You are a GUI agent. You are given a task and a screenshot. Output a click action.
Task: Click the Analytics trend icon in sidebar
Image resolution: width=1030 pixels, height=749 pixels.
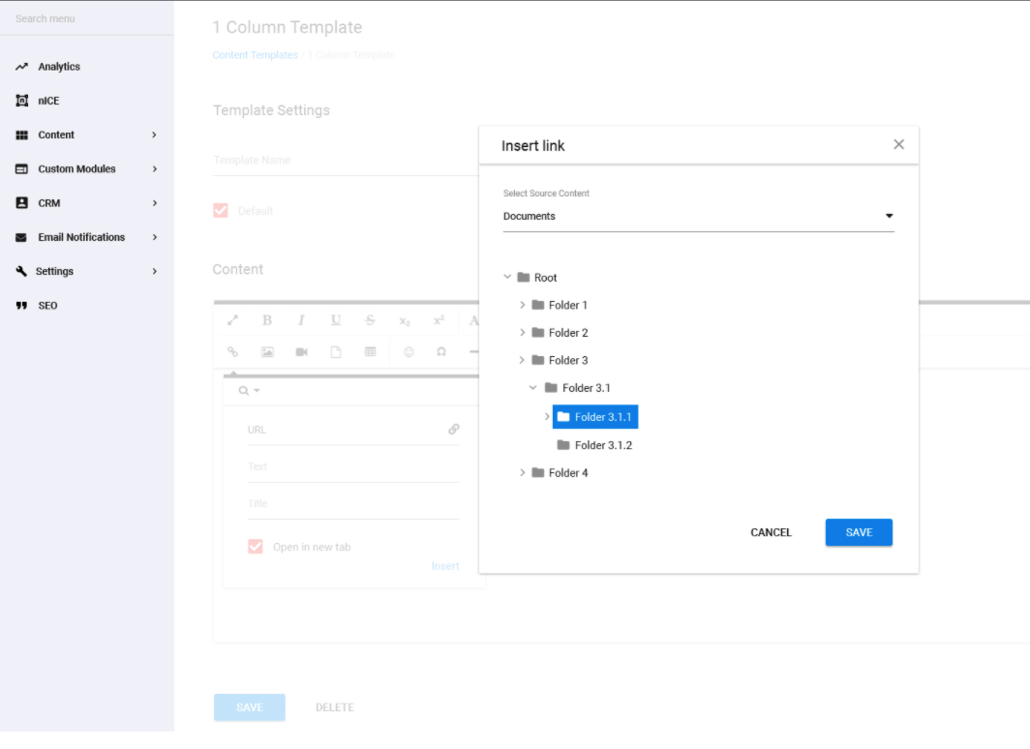21,67
